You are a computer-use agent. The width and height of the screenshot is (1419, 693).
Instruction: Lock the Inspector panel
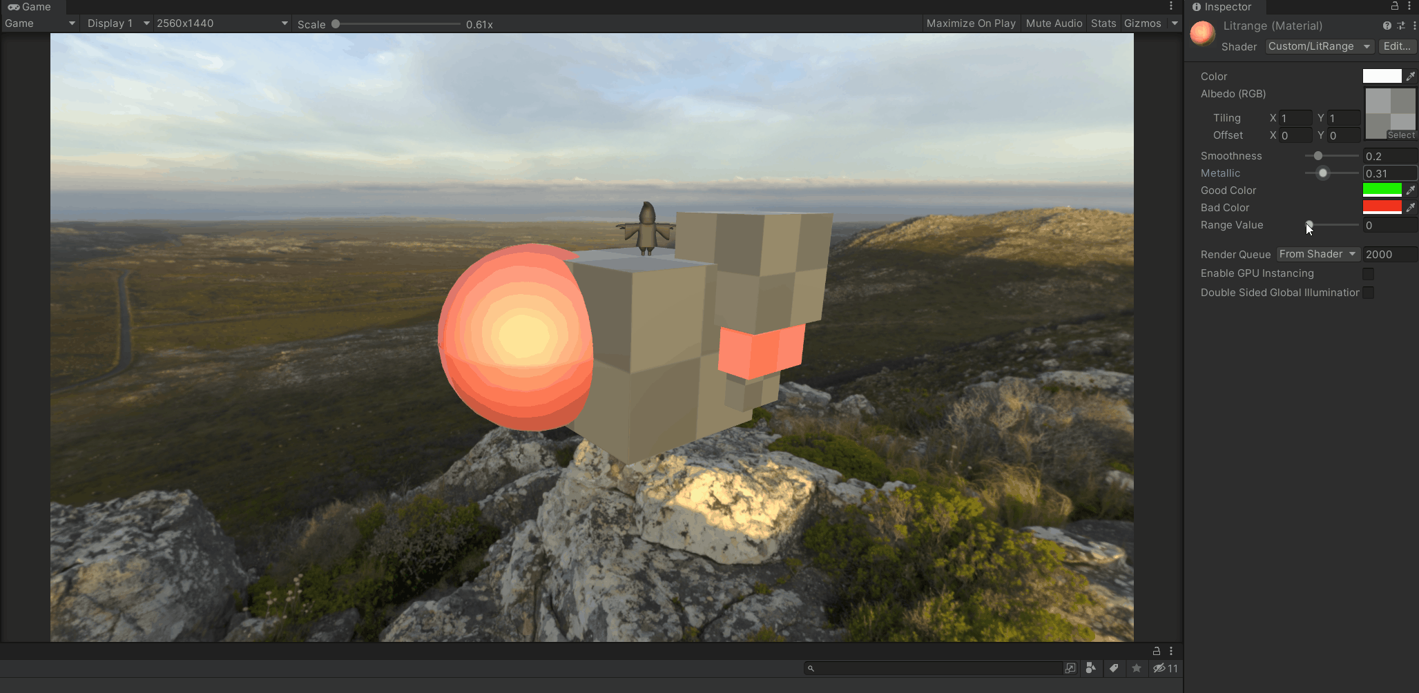1395,6
